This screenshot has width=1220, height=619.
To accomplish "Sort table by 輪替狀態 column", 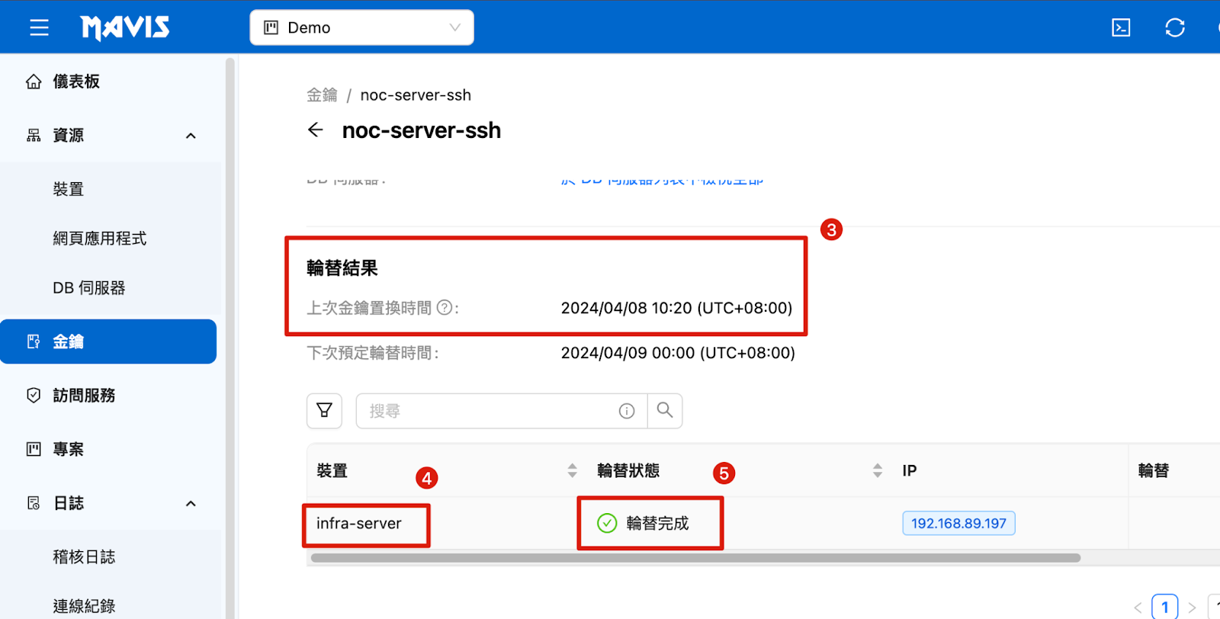I will click(x=878, y=470).
